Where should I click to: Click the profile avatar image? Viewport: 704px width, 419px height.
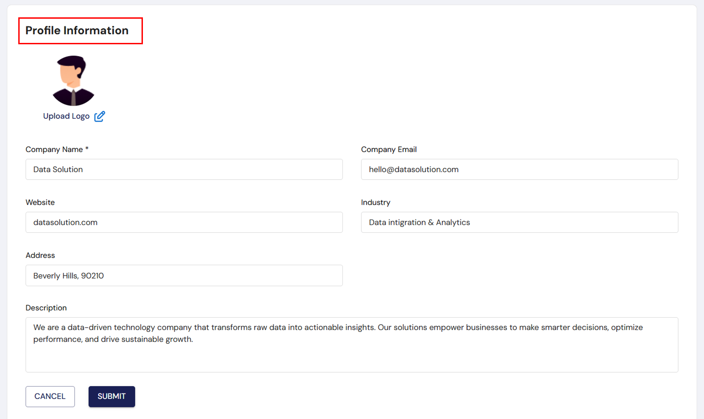point(74,81)
